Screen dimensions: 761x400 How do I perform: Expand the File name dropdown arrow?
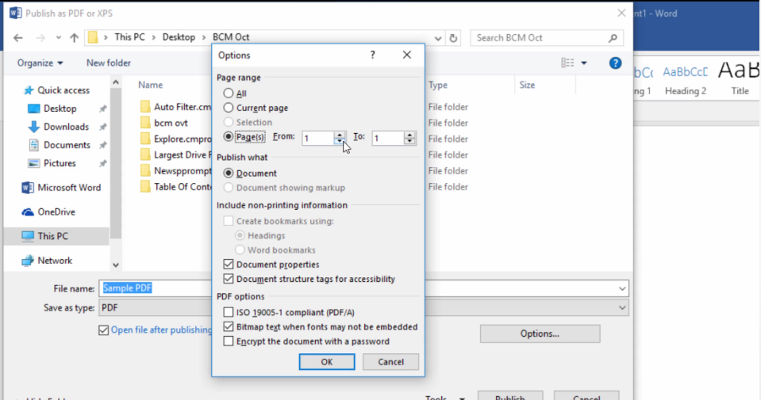[621, 288]
